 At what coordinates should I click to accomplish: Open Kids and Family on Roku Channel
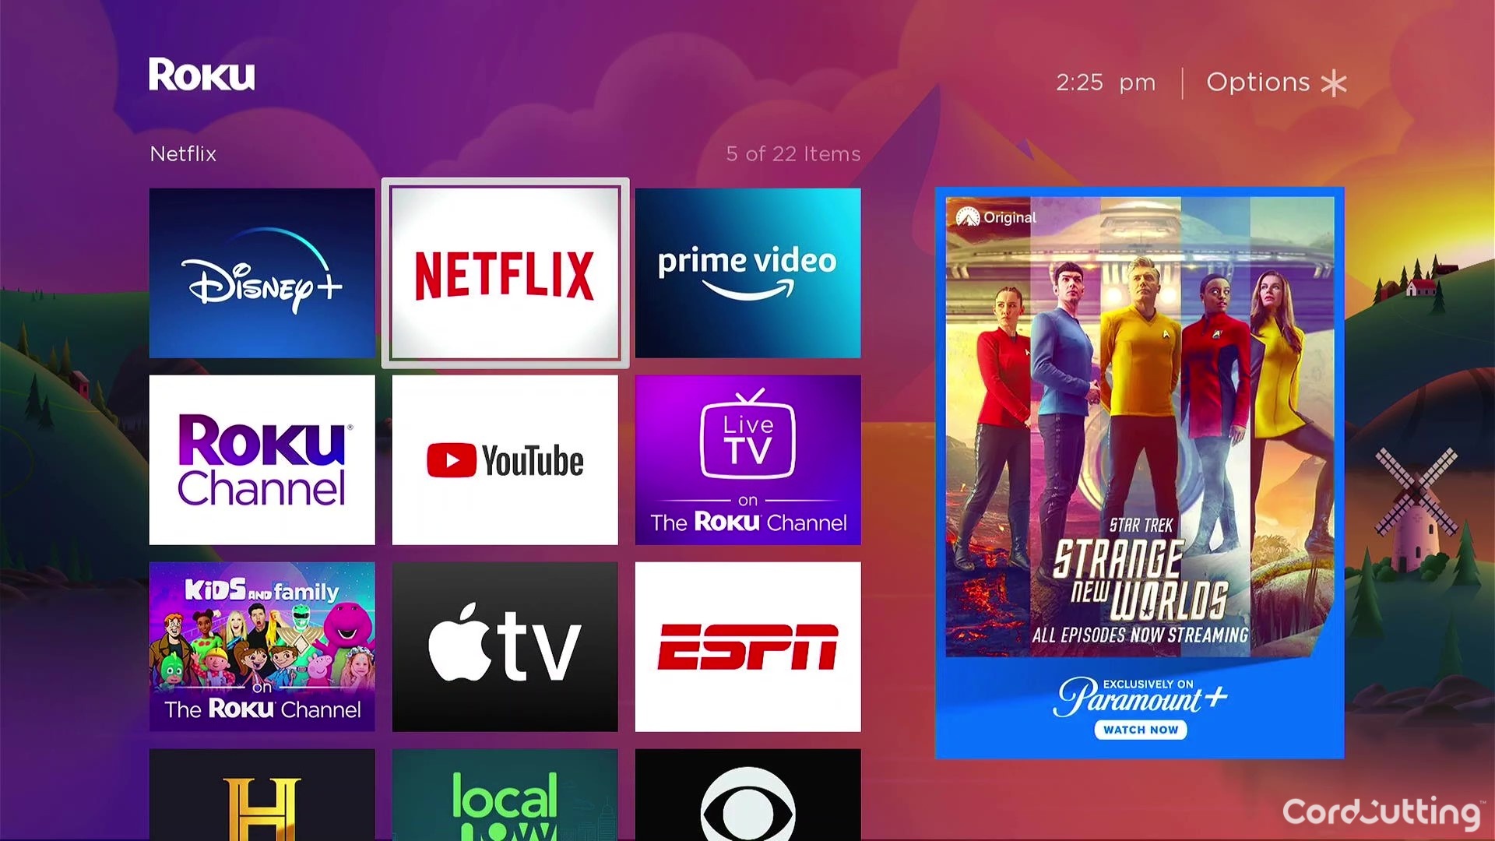(x=262, y=646)
